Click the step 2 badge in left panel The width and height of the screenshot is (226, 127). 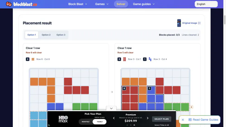pyautogui.click(x=27, y=59)
